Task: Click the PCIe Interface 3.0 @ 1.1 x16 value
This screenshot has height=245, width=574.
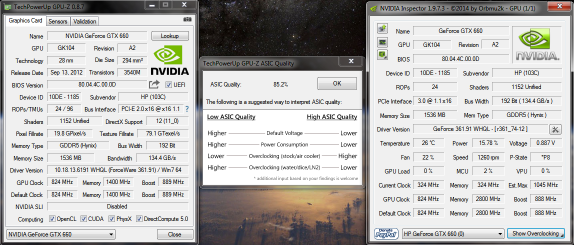Action: (x=434, y=100)
